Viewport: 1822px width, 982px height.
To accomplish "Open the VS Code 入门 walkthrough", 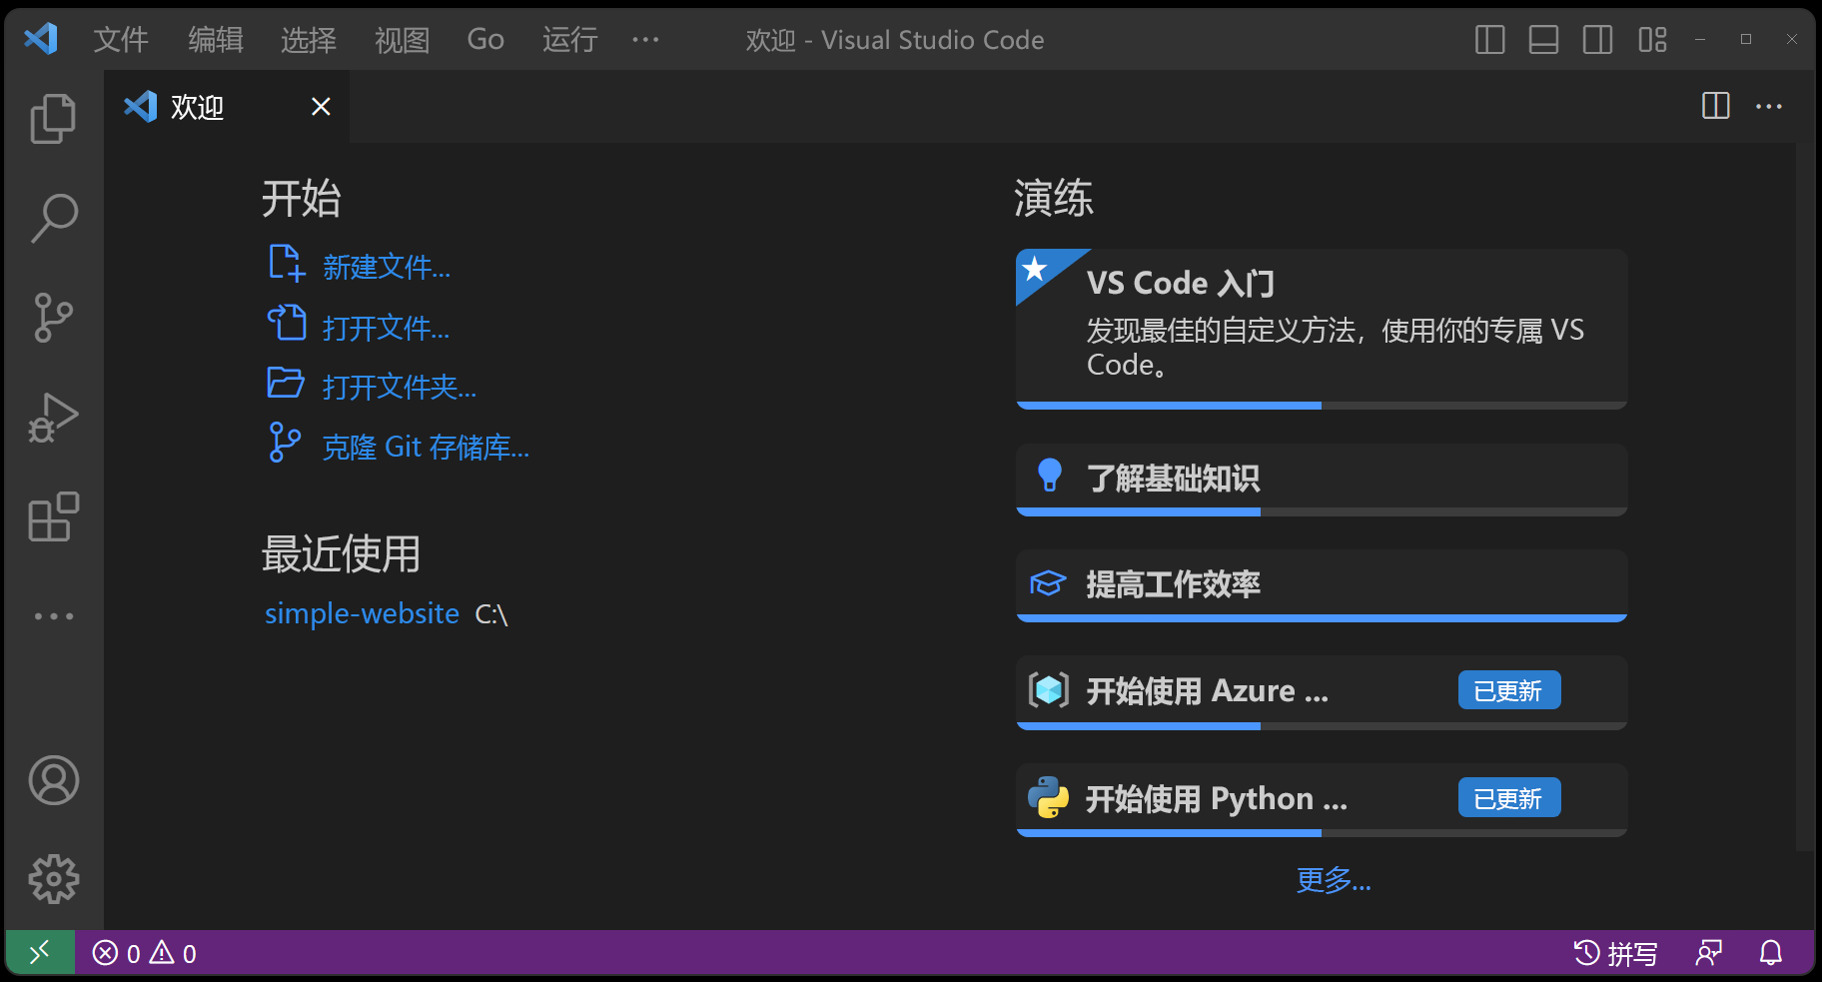I will click(1322, 329).
